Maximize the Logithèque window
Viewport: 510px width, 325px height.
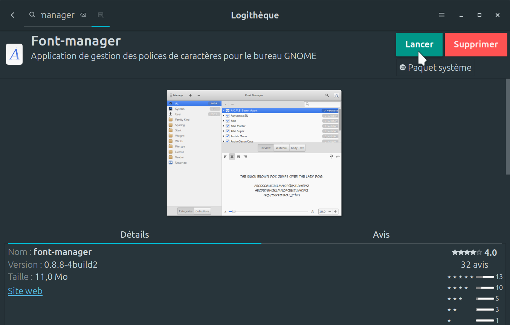479,15
